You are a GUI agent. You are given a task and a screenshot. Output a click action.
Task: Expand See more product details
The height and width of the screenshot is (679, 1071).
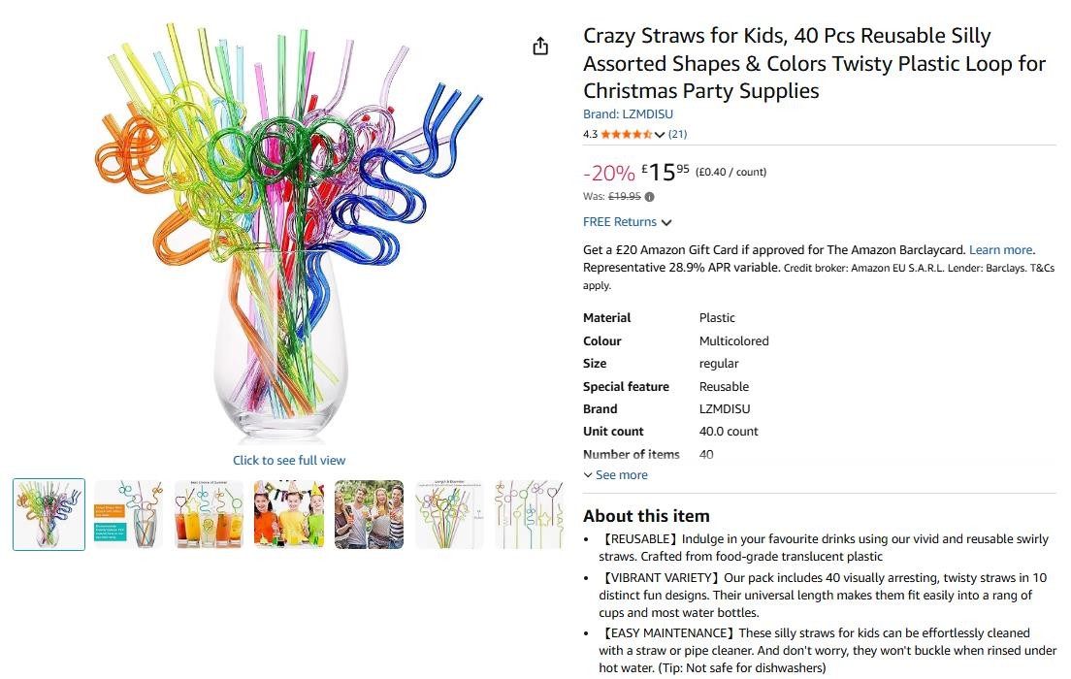tap(615, 475)
